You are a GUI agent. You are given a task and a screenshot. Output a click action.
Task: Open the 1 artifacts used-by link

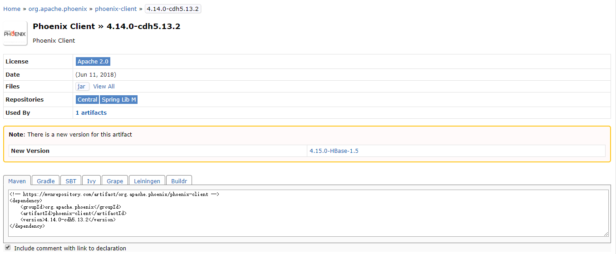(x=91, y=113)
